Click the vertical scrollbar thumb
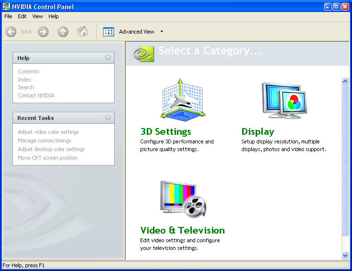The image size is (352, 271). (345, 161)
